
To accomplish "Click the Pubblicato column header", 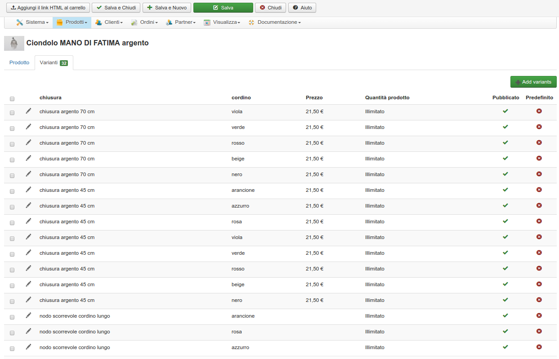I will (x=505, y=98).
